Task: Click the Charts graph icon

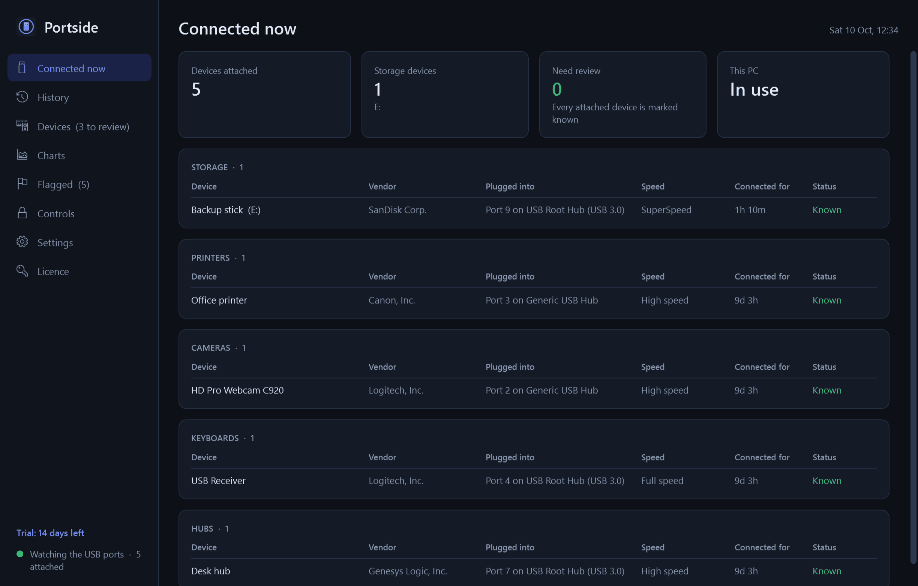Action: point(22,155)
